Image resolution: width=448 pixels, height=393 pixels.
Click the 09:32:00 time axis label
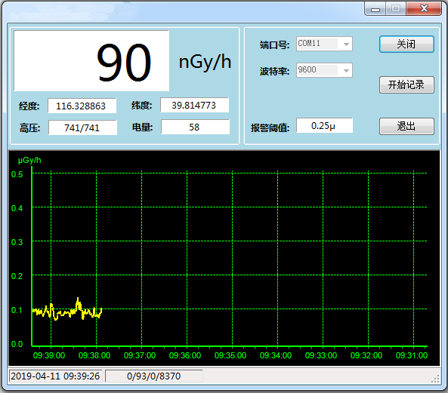[366, 355]
